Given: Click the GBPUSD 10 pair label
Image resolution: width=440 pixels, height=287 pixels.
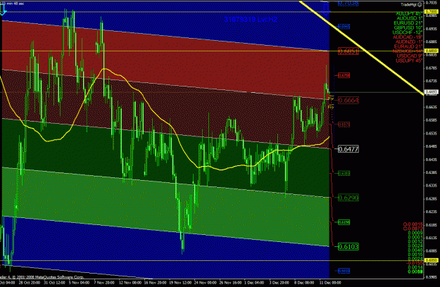Looking at the screenshot, I should point(408,27).
